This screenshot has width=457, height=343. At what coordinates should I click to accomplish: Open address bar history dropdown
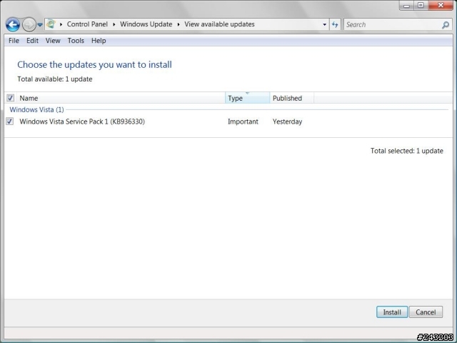click(x=324, y=25)
